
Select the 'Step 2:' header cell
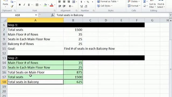click(x=35, y=58)
